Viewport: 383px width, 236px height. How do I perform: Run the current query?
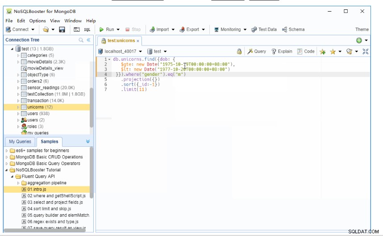tap(107, 29)
